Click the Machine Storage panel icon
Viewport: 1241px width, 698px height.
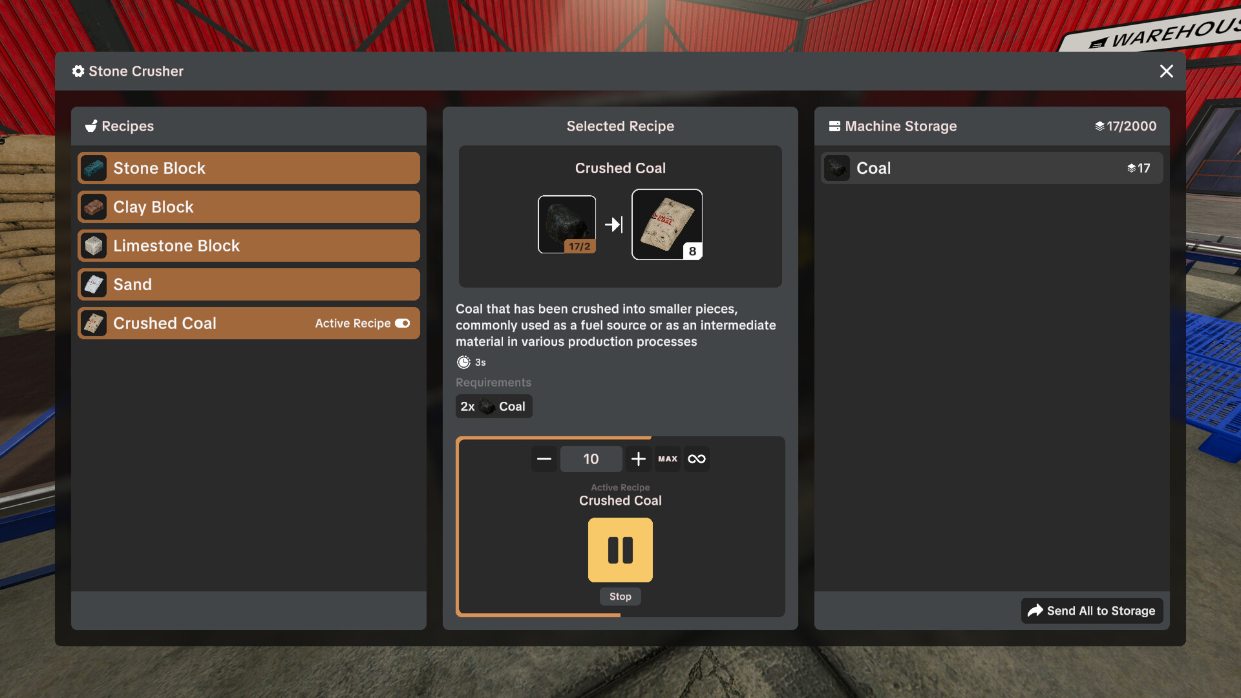835,126
